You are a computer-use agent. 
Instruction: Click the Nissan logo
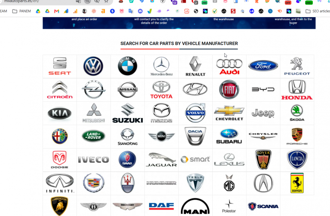[x=128, y=90]
